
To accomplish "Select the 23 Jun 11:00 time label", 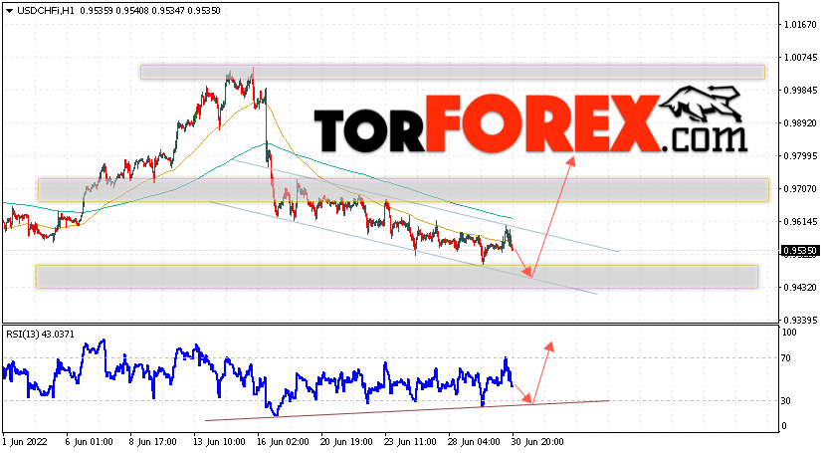I will pos(410,442).
